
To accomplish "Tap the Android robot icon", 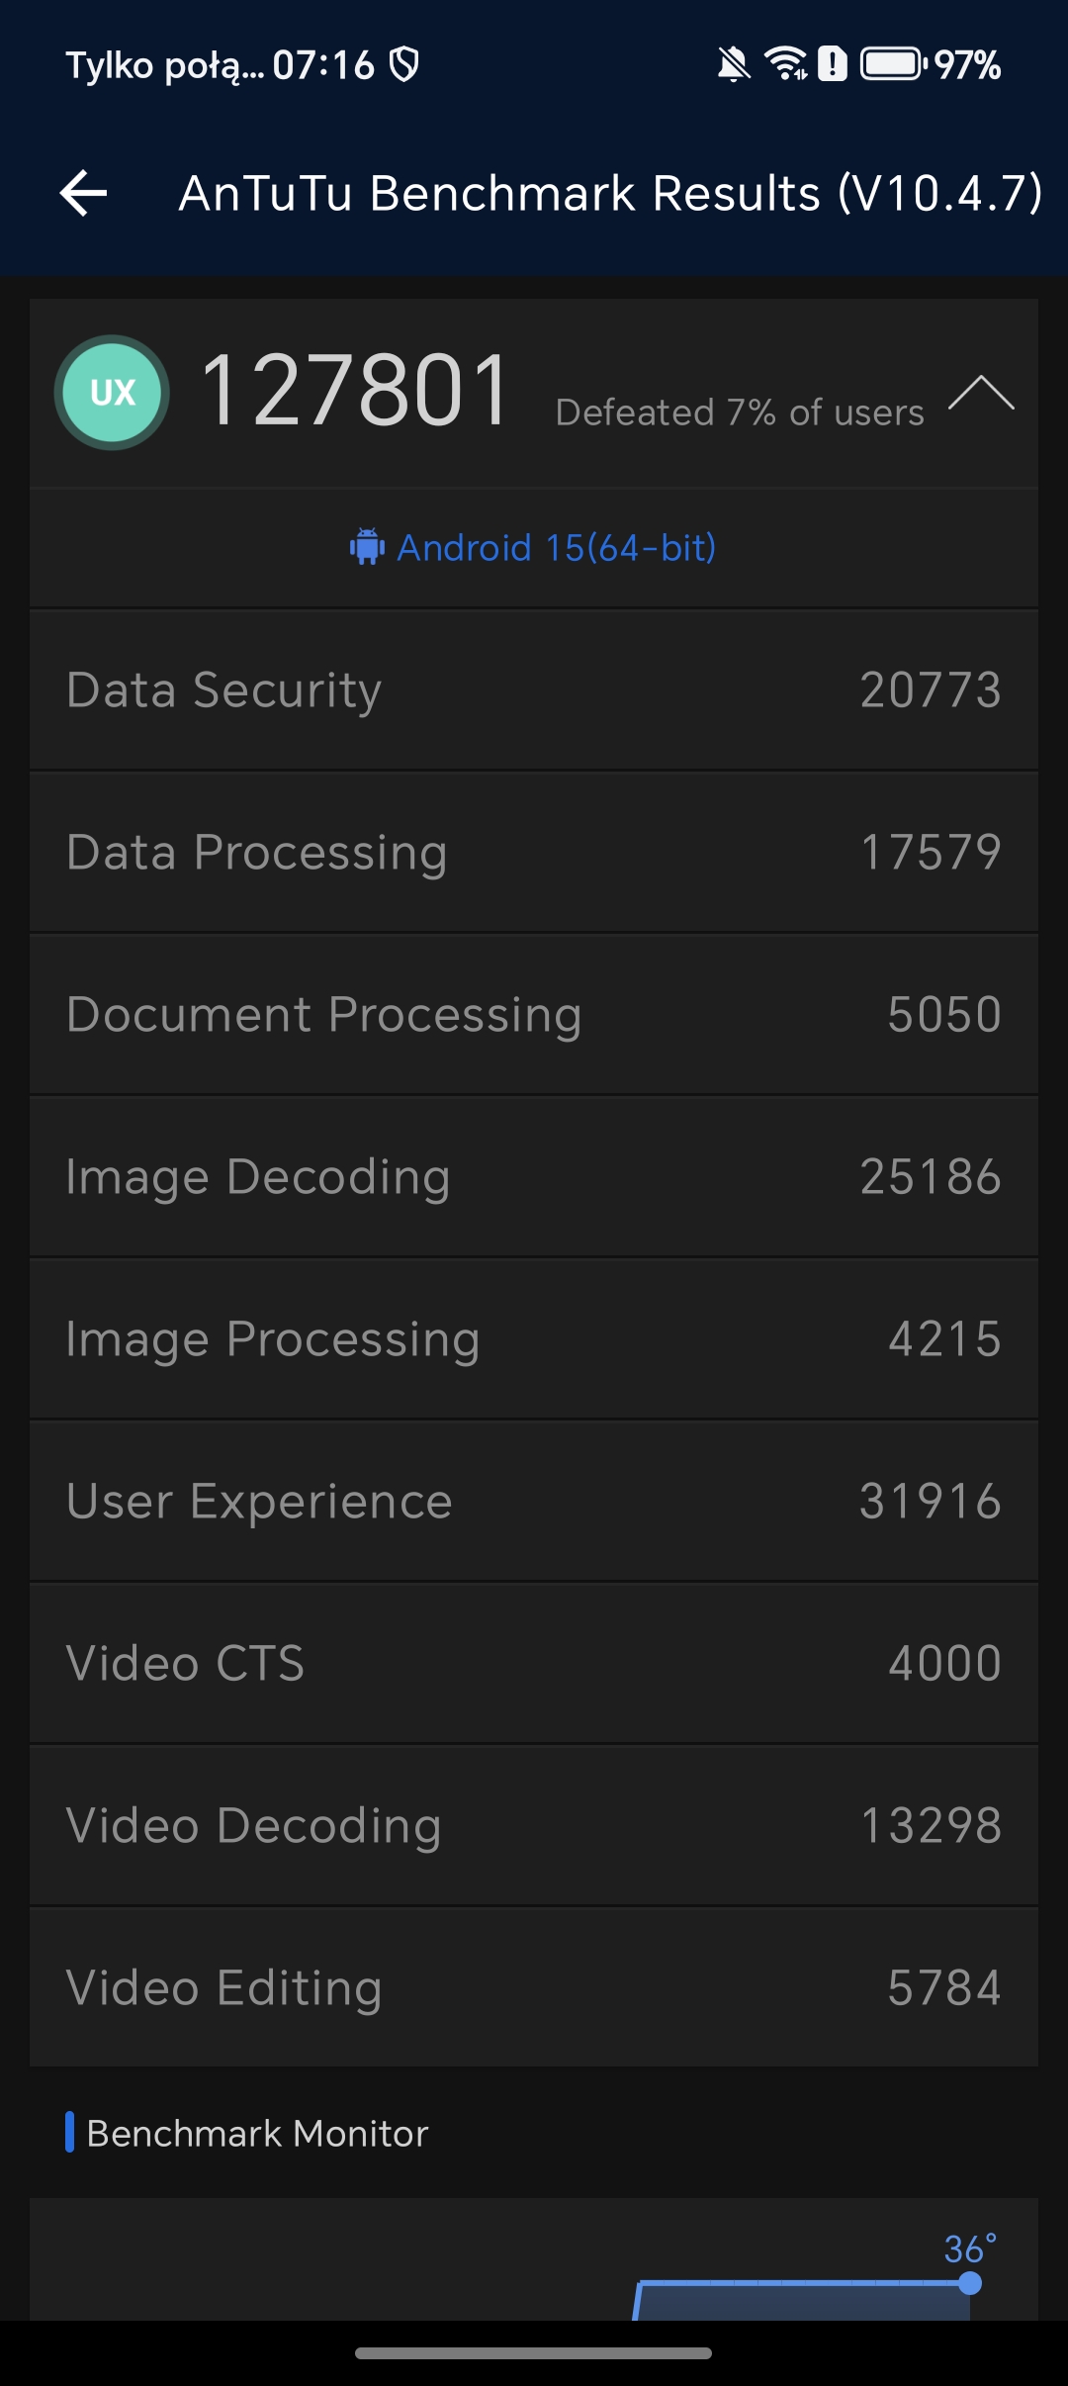I will [x=367, y=547].
